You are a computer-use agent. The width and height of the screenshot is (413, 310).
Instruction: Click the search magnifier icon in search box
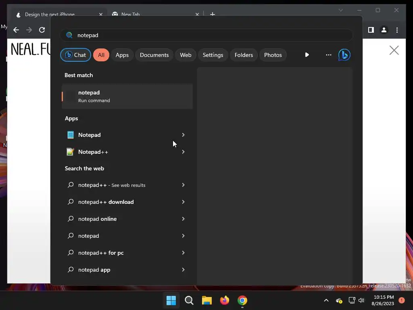coord(69,35)
